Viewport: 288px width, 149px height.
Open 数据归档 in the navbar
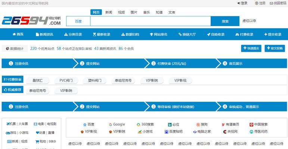(130, 34)
